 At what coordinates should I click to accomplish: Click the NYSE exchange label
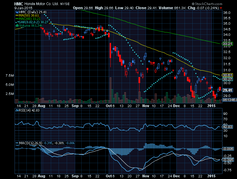click(x=65, y=4)
